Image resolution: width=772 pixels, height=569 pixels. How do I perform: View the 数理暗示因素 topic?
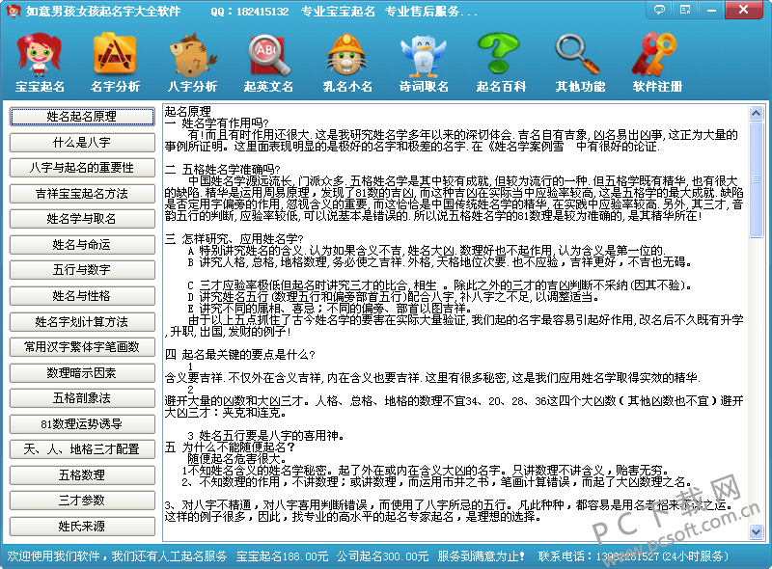pos(82,373)
